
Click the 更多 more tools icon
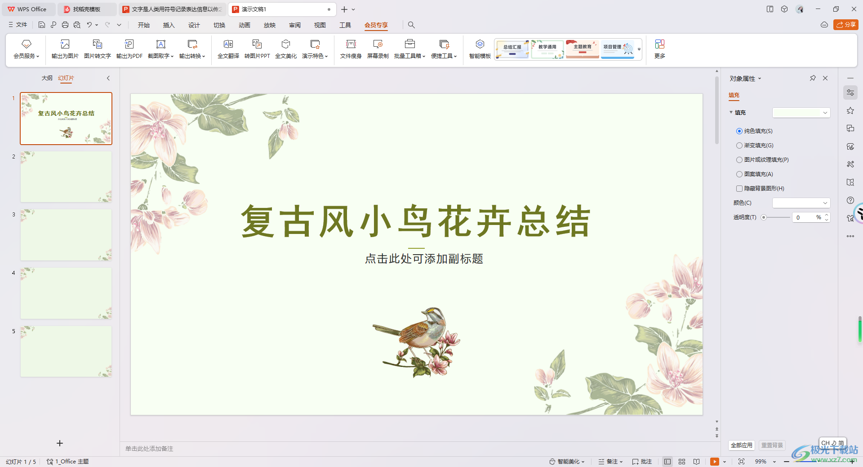pos(660,44)
